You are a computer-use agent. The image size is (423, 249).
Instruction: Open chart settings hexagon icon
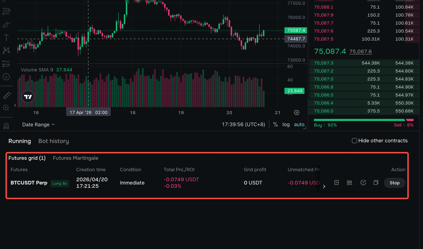click(296, 112)
